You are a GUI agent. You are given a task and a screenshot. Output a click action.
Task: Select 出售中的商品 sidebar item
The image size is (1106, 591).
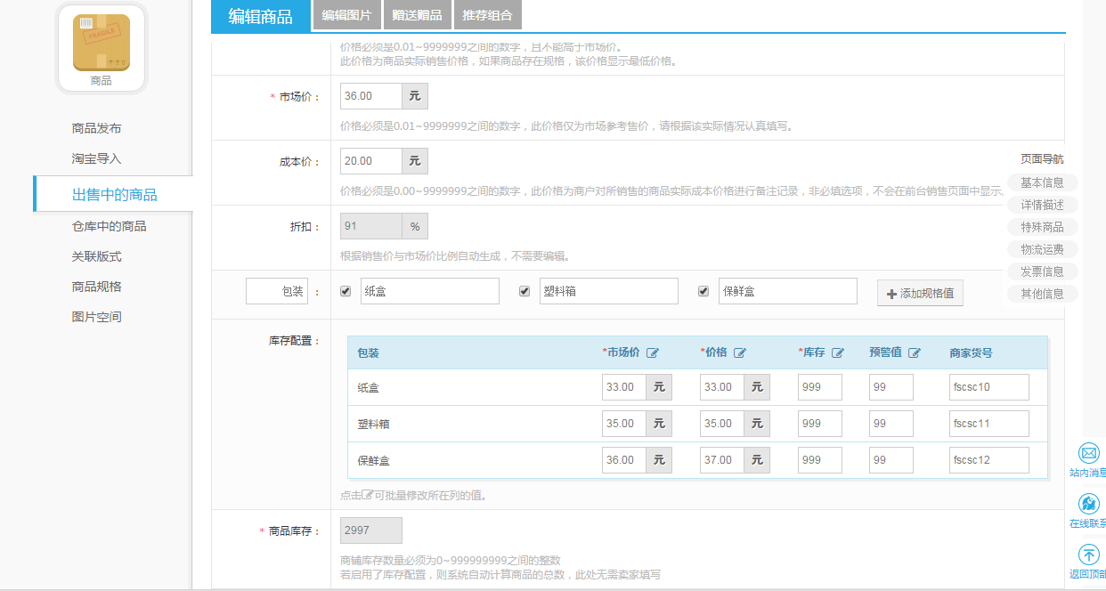[113, 194]
